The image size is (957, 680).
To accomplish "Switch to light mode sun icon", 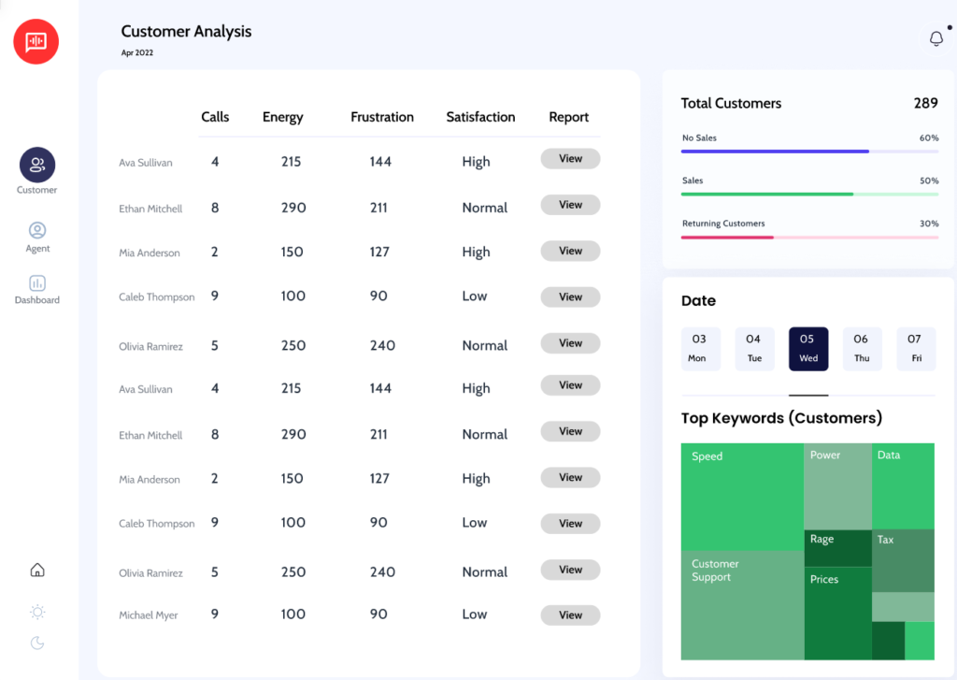I will pos(37,612).
